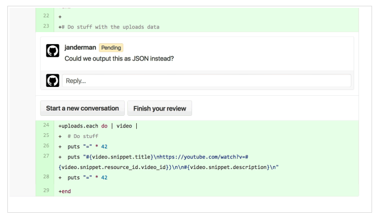Click into the Reply... text field

(x=206, y=81)
